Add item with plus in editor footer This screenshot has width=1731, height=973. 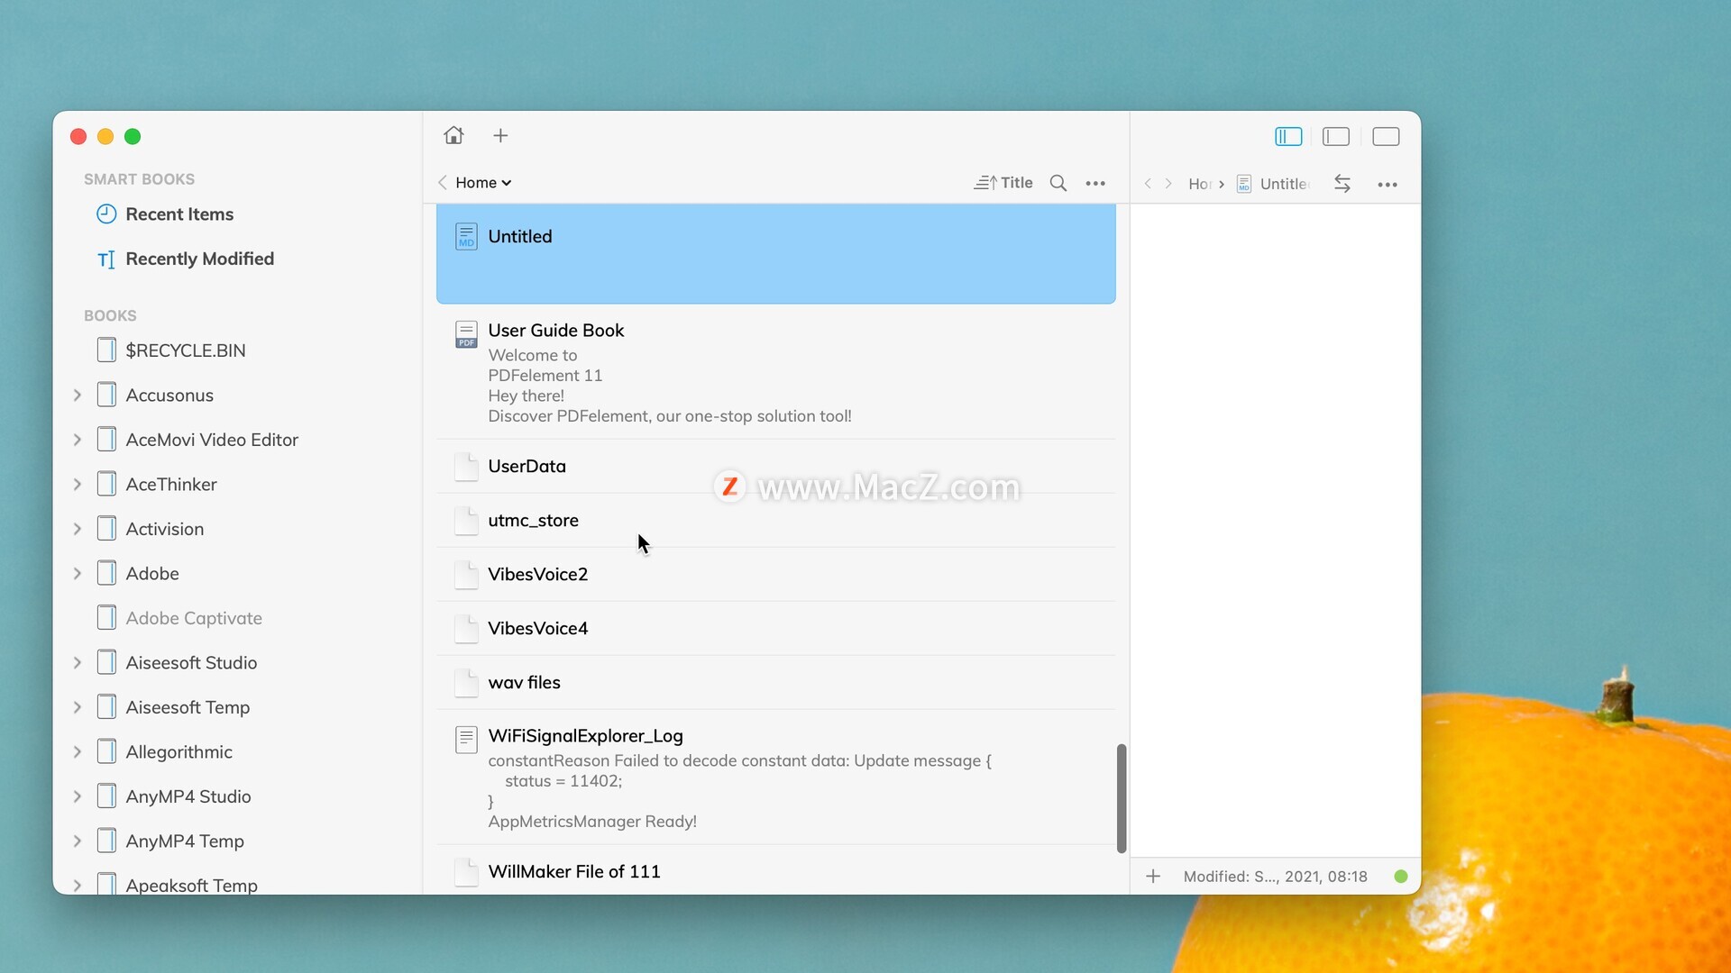[1153, 877]
